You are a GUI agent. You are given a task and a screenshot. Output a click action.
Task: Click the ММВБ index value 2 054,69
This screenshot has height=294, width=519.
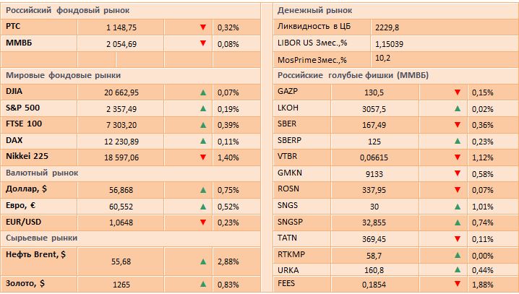[x=121, y=43]
